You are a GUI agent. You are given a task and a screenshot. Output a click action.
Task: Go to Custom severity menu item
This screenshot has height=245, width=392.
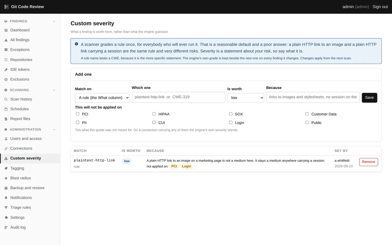[x=30, y=158]
